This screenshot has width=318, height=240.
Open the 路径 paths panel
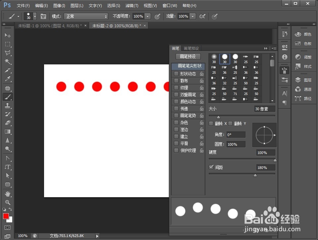pyautogui.click(x=304, y=99)
